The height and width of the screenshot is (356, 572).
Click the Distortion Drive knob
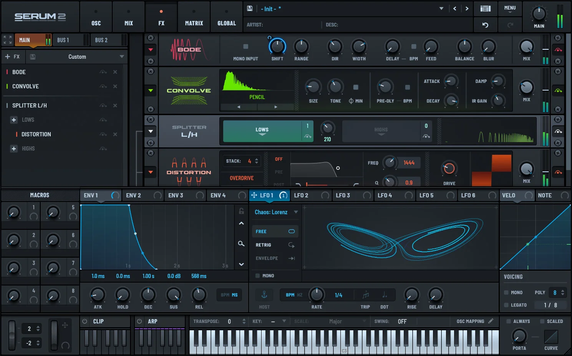(449, 169)
